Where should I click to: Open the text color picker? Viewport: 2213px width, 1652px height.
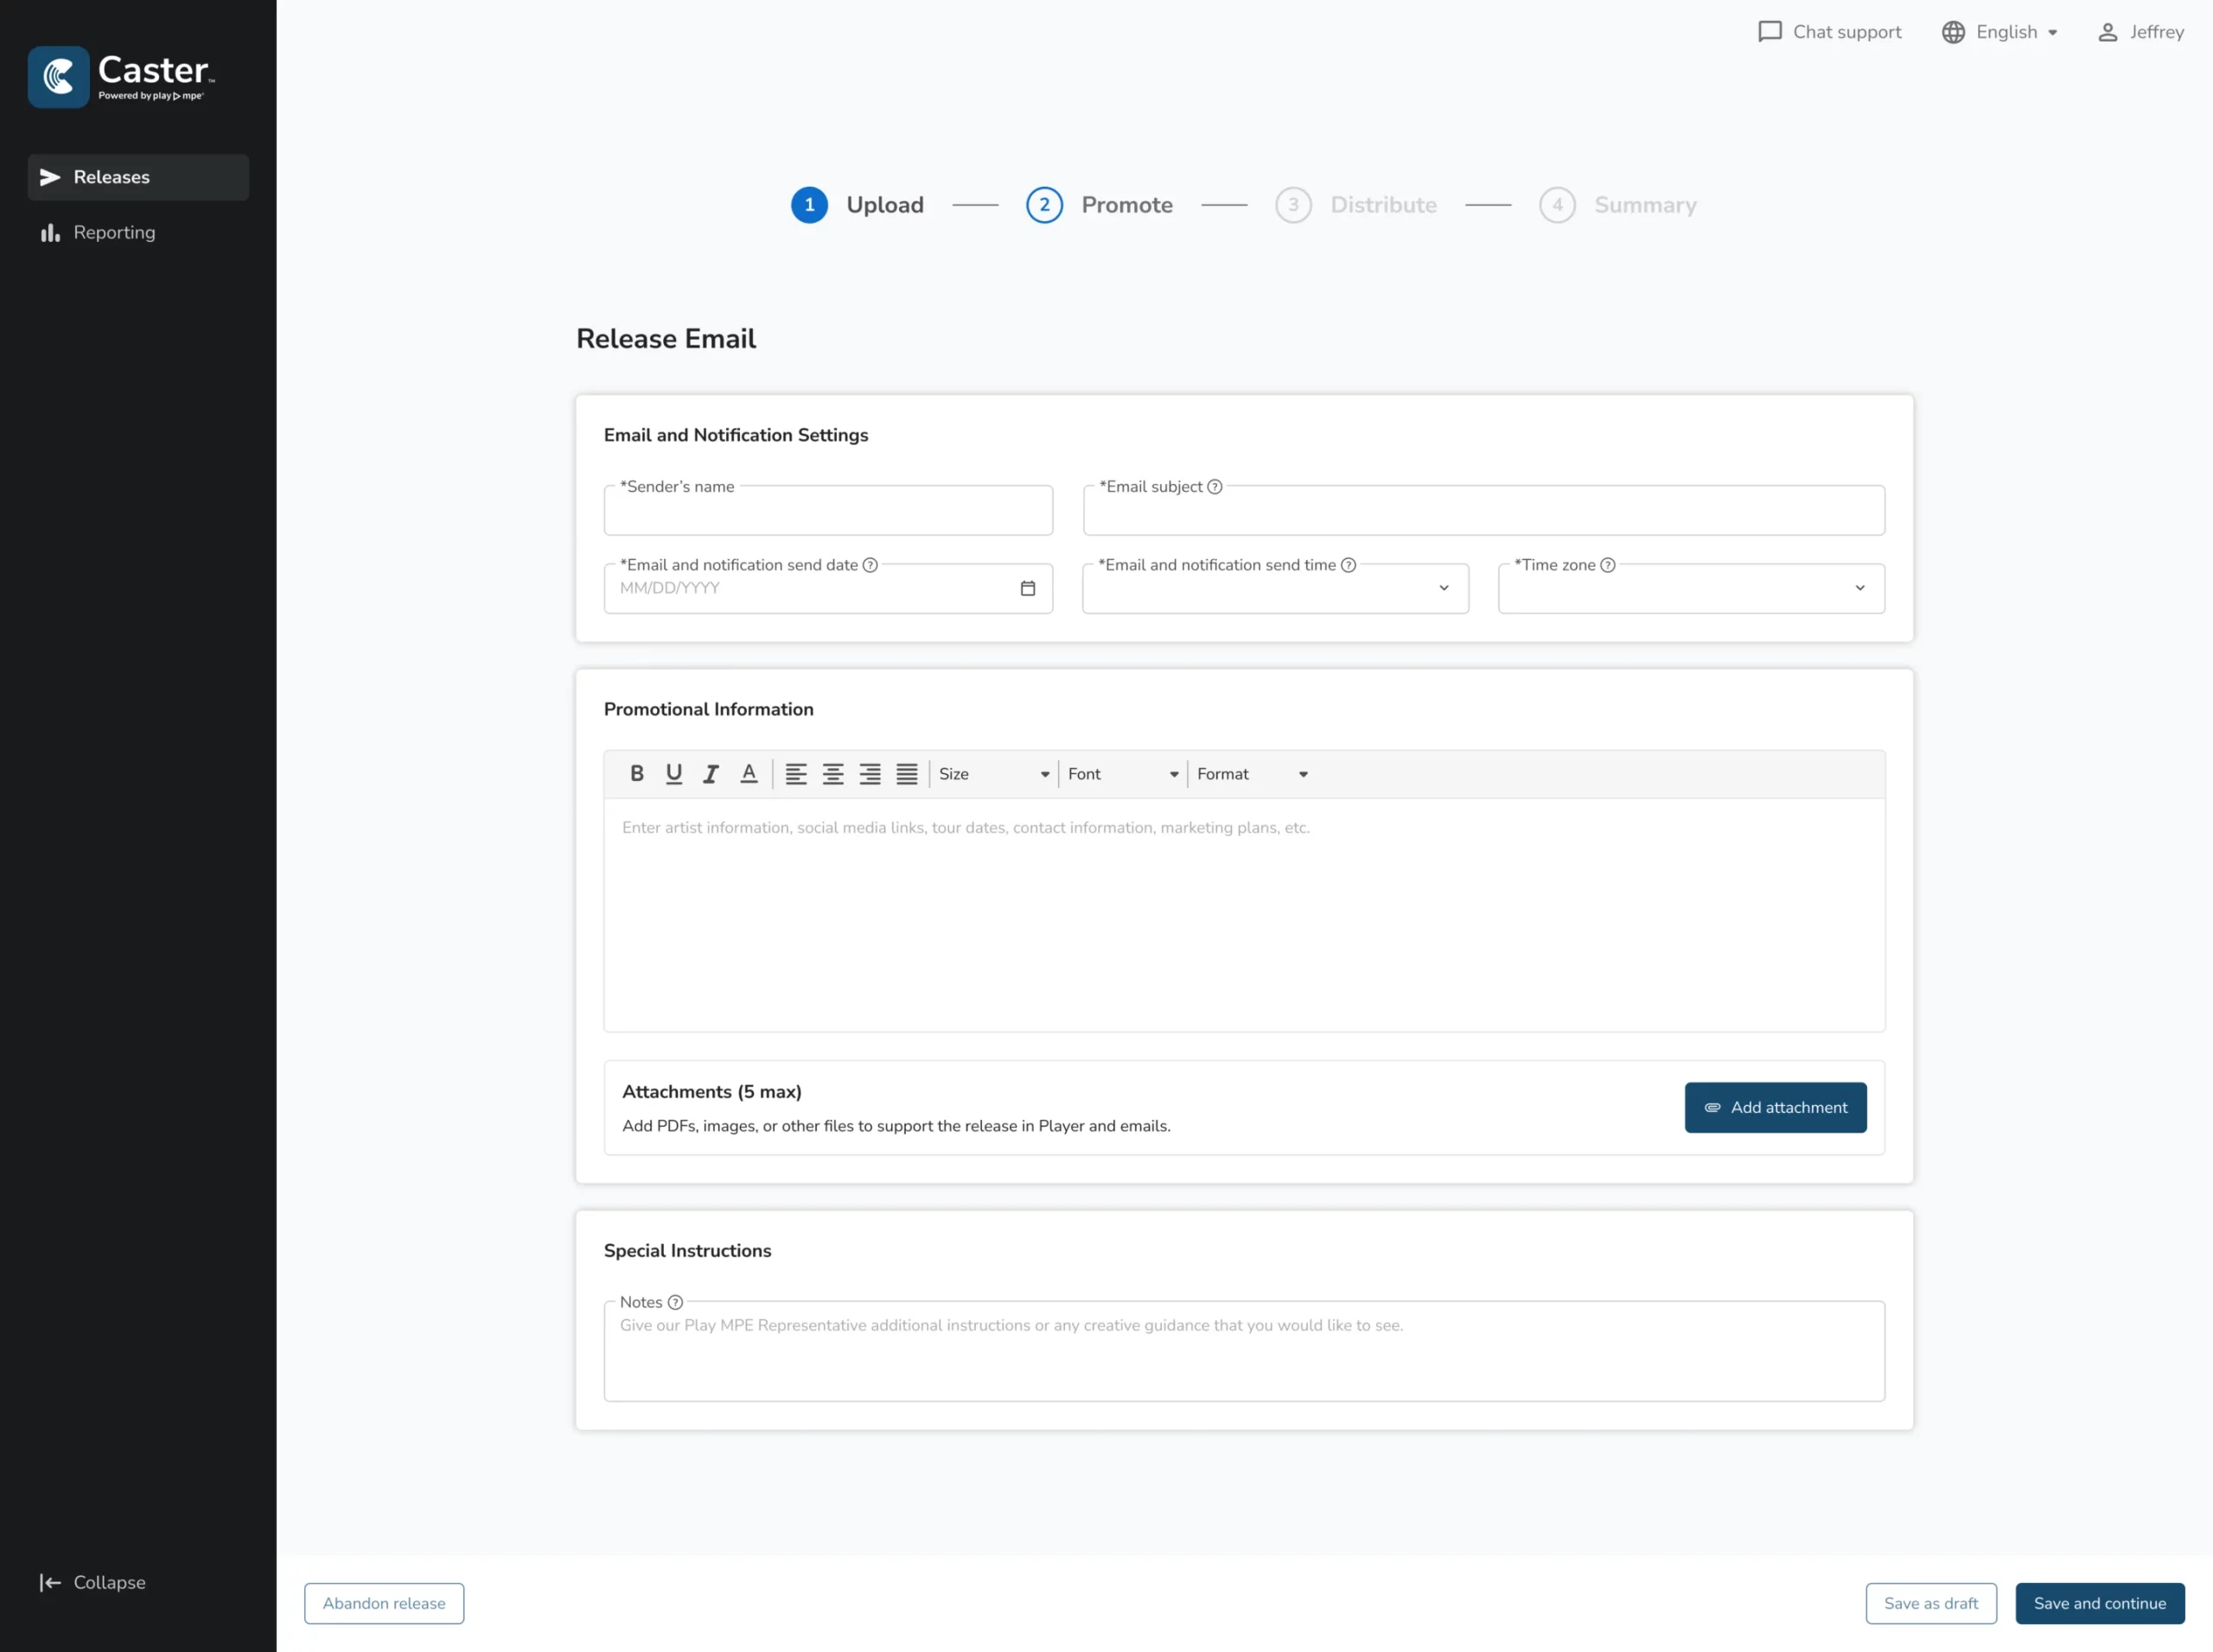(x=749, y=773)
